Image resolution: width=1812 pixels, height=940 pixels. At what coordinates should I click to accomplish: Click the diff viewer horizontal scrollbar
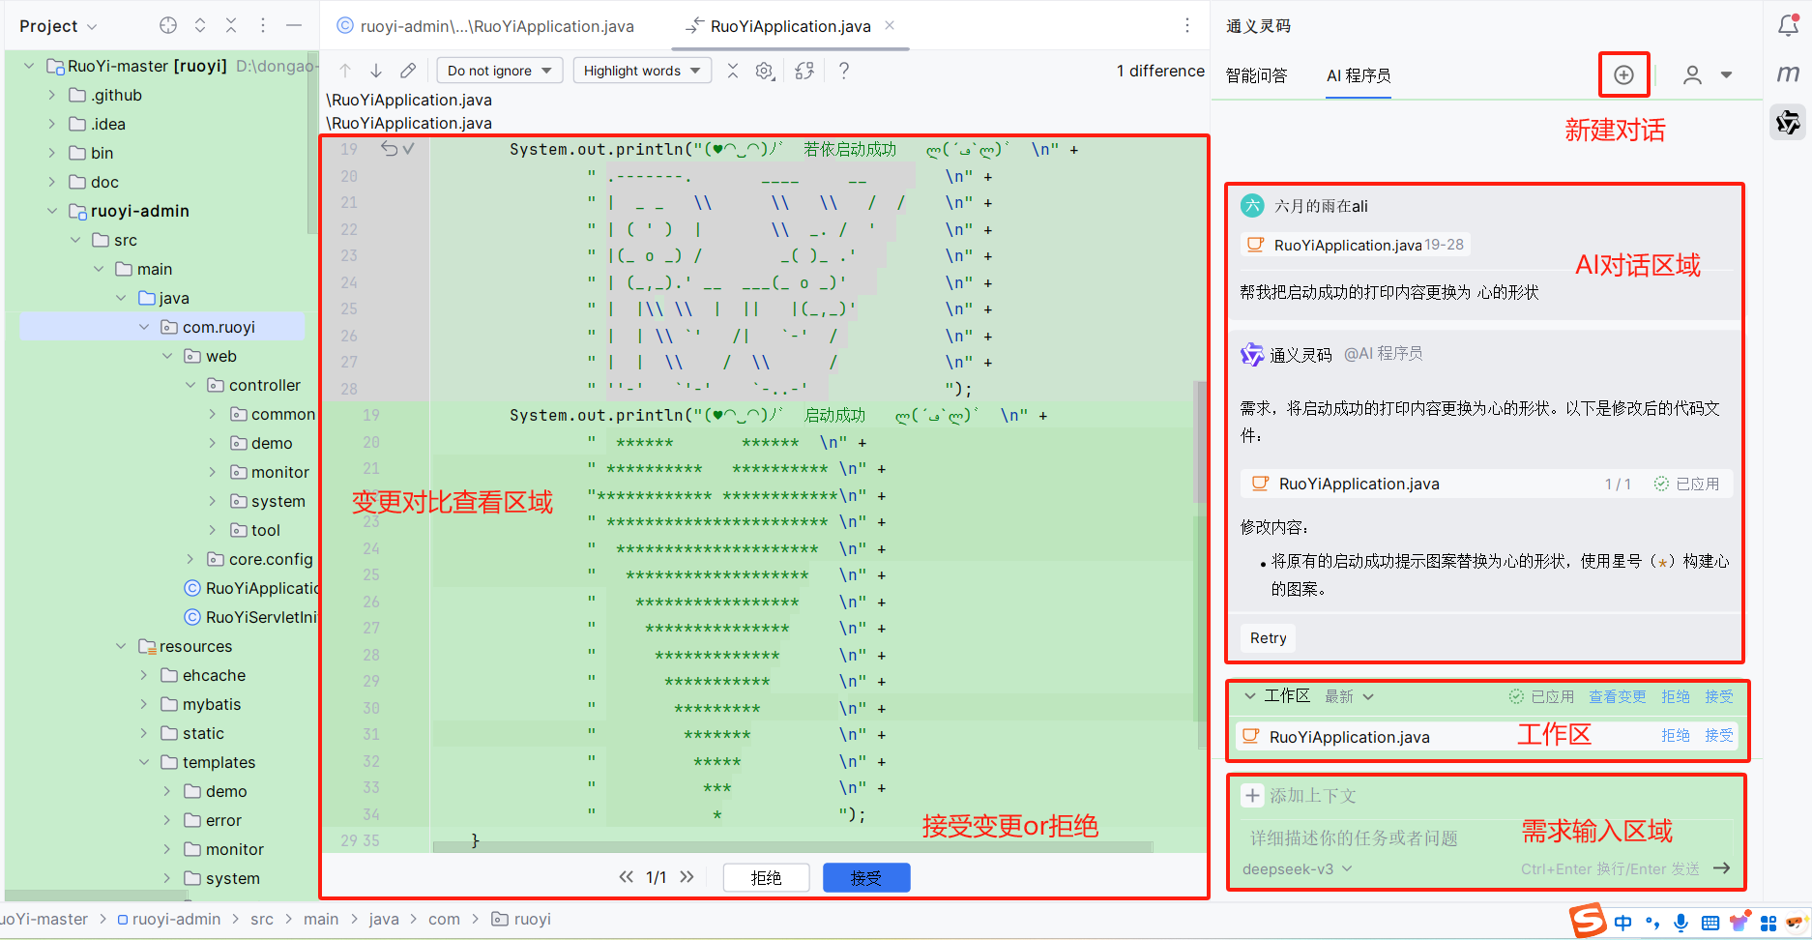(793, 846)
